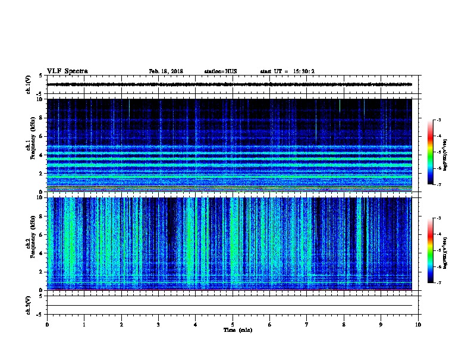Click the "-7" tick on ch.1 colorbar
471x364 pixels.
438,184
